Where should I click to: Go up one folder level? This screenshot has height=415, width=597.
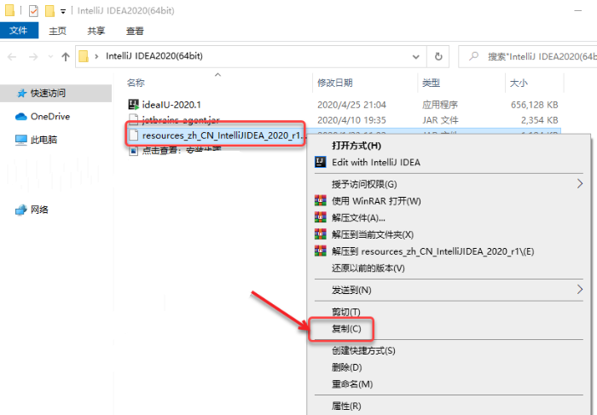click(66, 57)
